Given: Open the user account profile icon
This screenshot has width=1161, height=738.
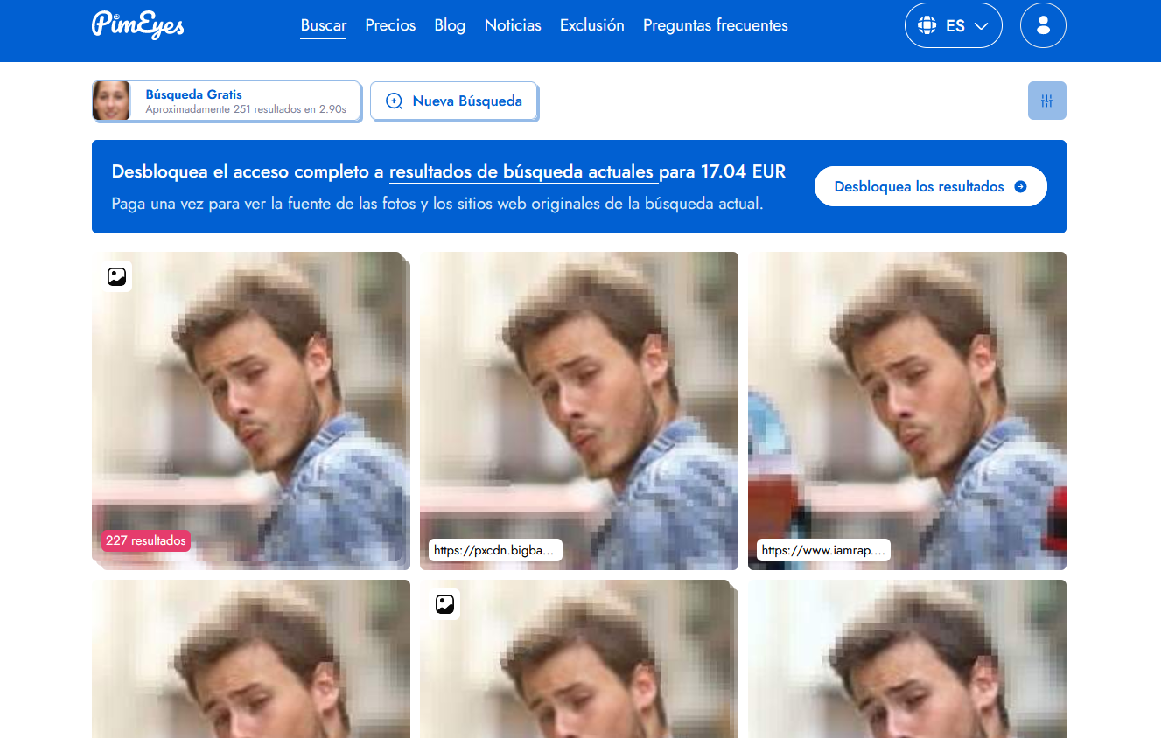Looking at the screenshot, I should tap(1043, 25).
